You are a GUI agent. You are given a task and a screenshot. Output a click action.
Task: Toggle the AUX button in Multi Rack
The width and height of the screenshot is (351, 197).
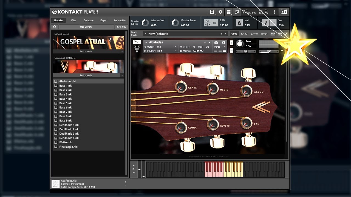click(x=279, y=34)
